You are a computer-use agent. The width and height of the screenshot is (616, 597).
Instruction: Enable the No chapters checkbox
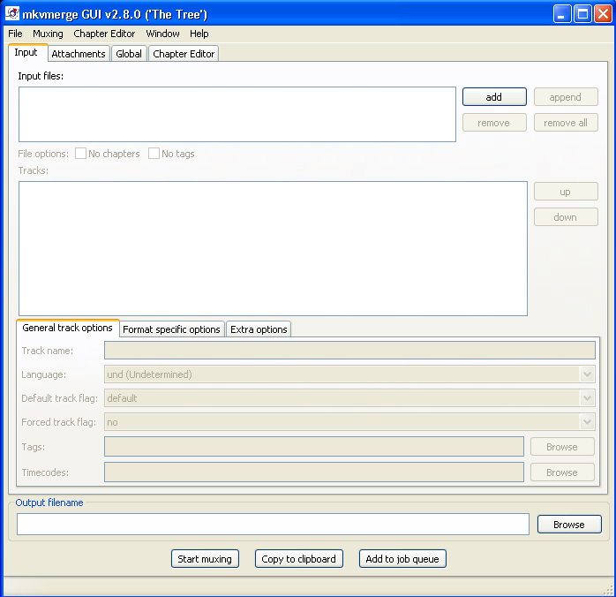[x=80, y=154]
